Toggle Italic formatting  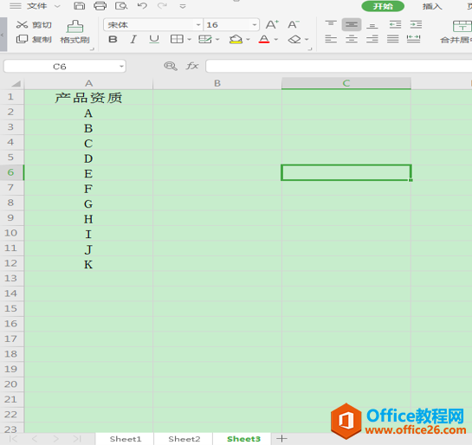(133, 39)
